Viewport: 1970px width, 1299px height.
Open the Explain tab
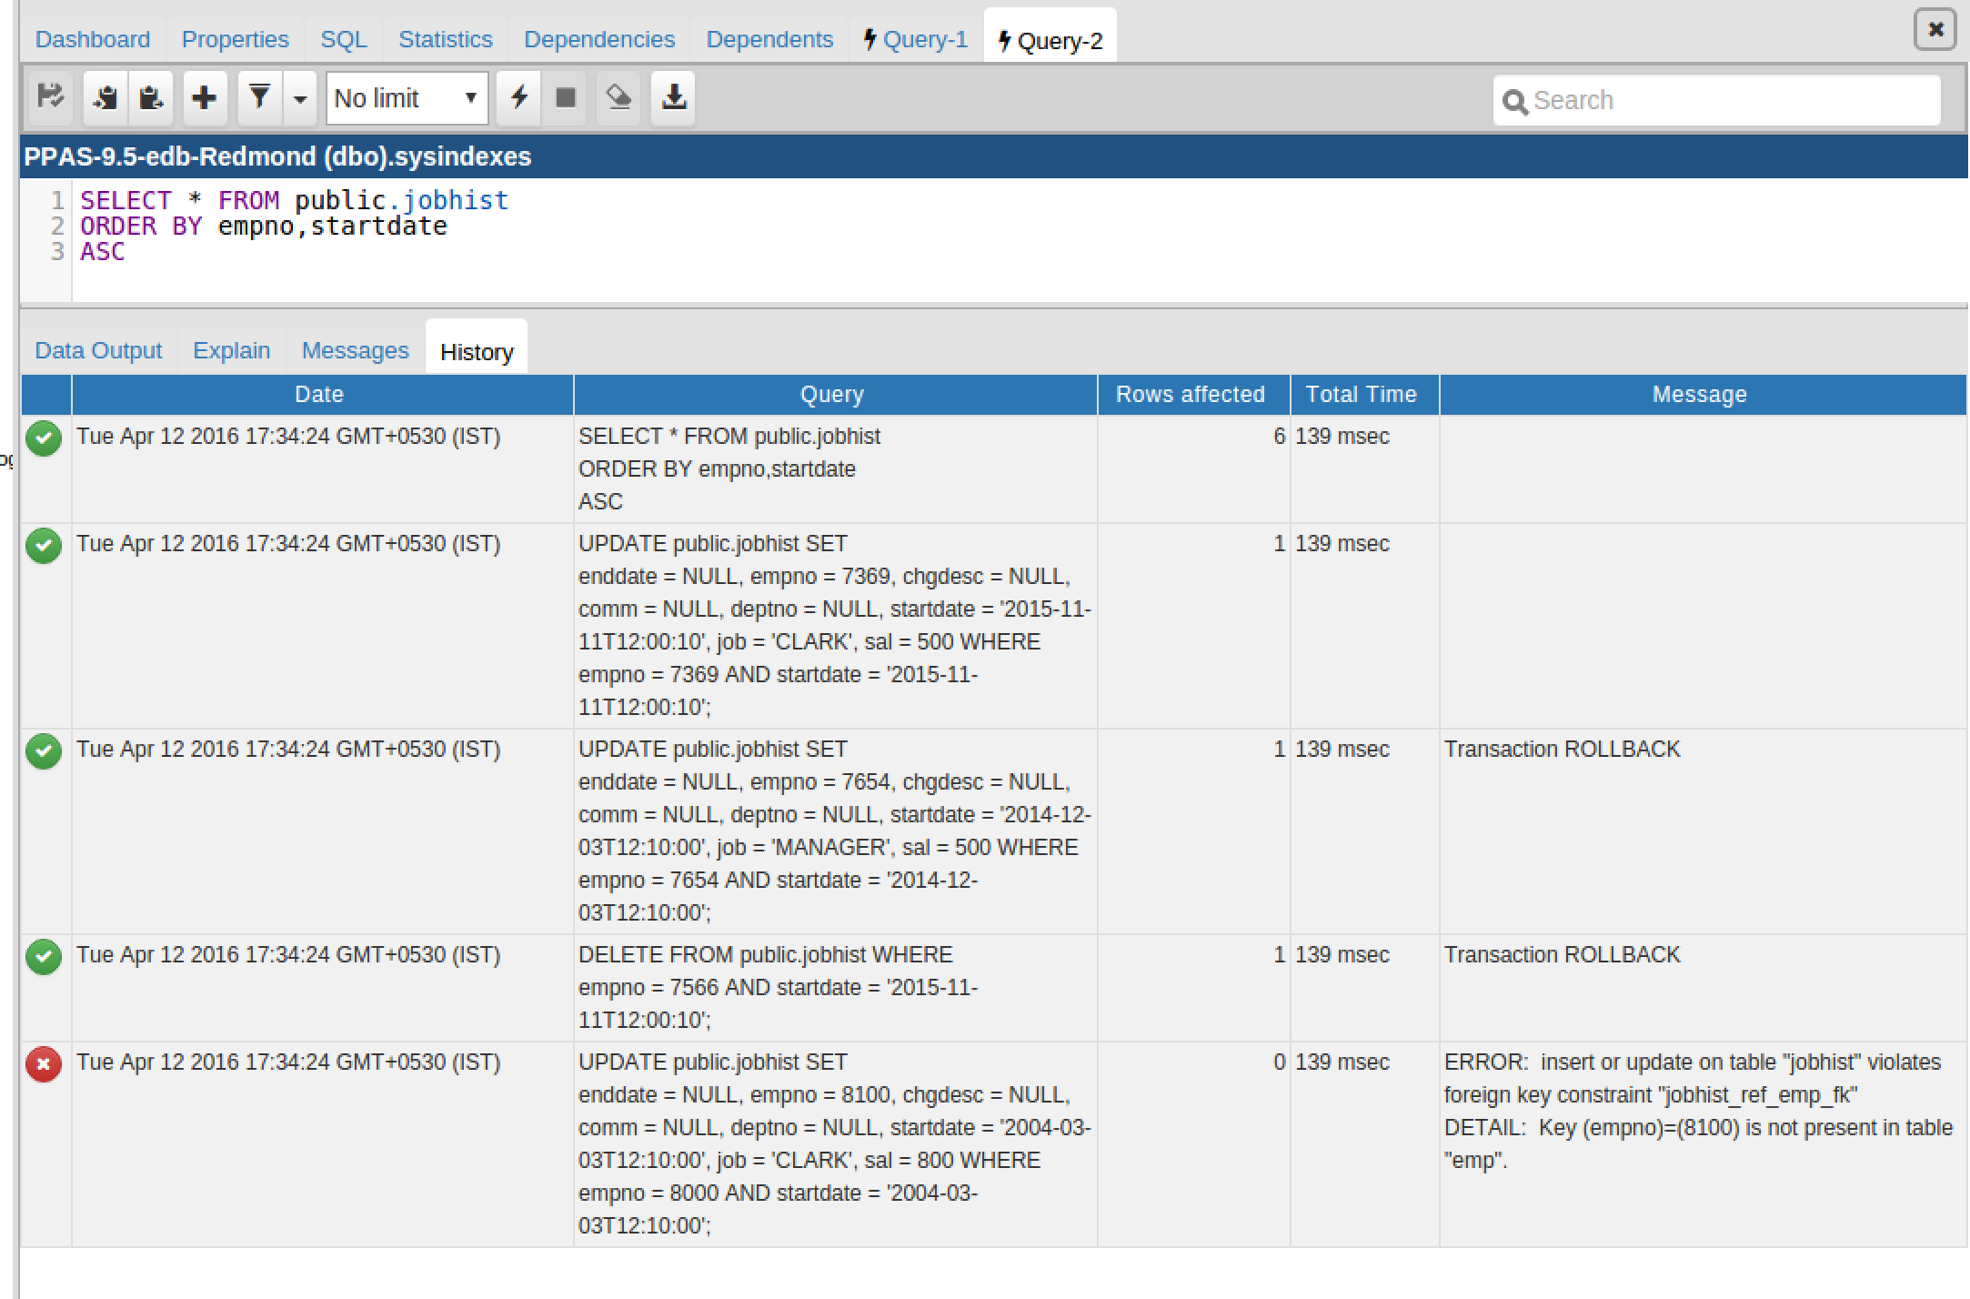tap(231, 351)
